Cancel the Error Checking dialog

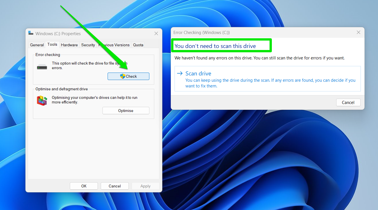(x=348, y=103)
